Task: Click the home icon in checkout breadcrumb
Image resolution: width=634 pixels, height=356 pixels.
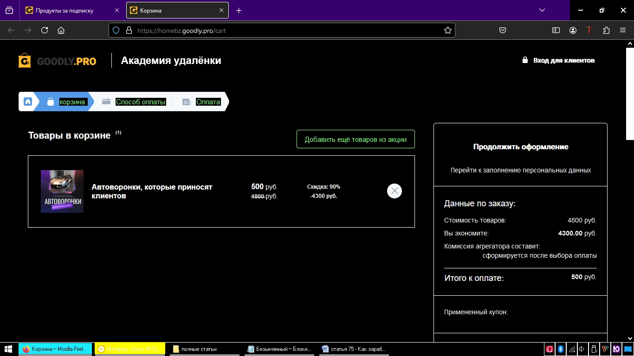Action: tap(28, 102)
